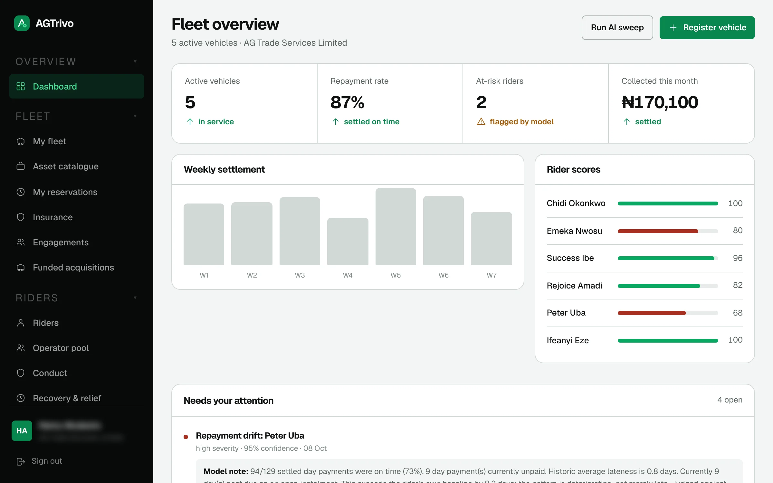Click Emeka Nwosu's red score bar
The image size is (773, 483).
[658, 231]
